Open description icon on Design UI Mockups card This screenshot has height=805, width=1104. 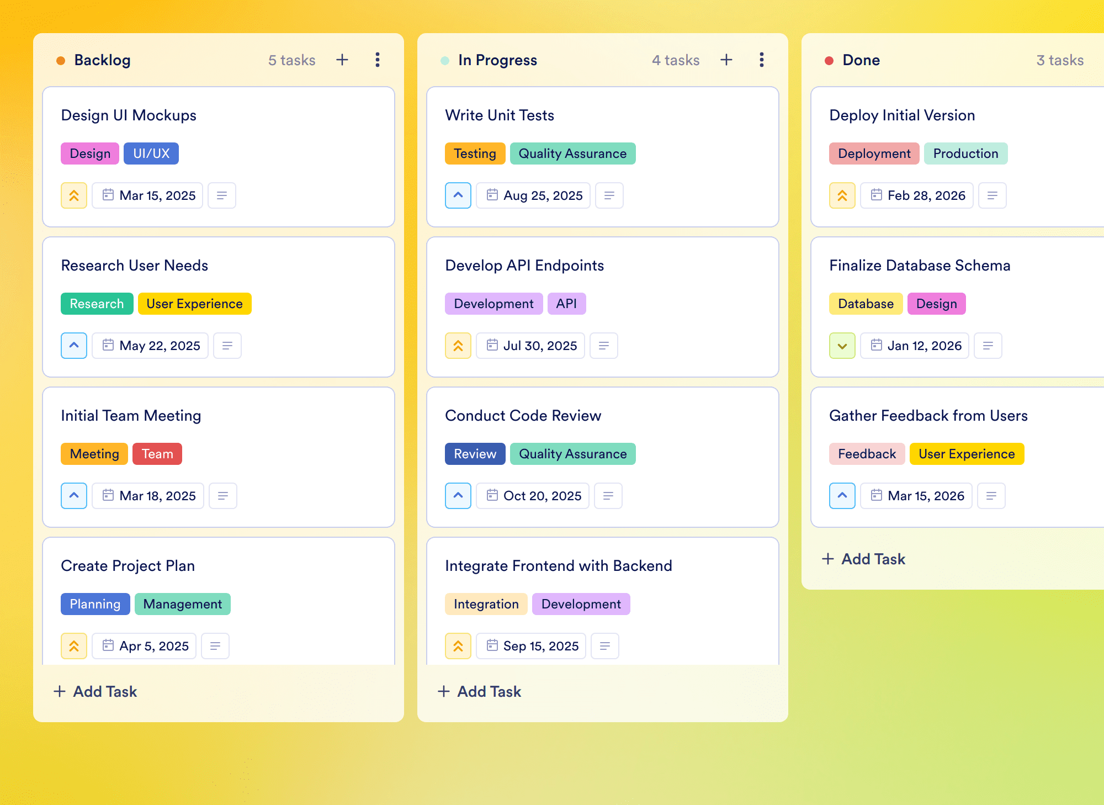(x=222, y=195)
